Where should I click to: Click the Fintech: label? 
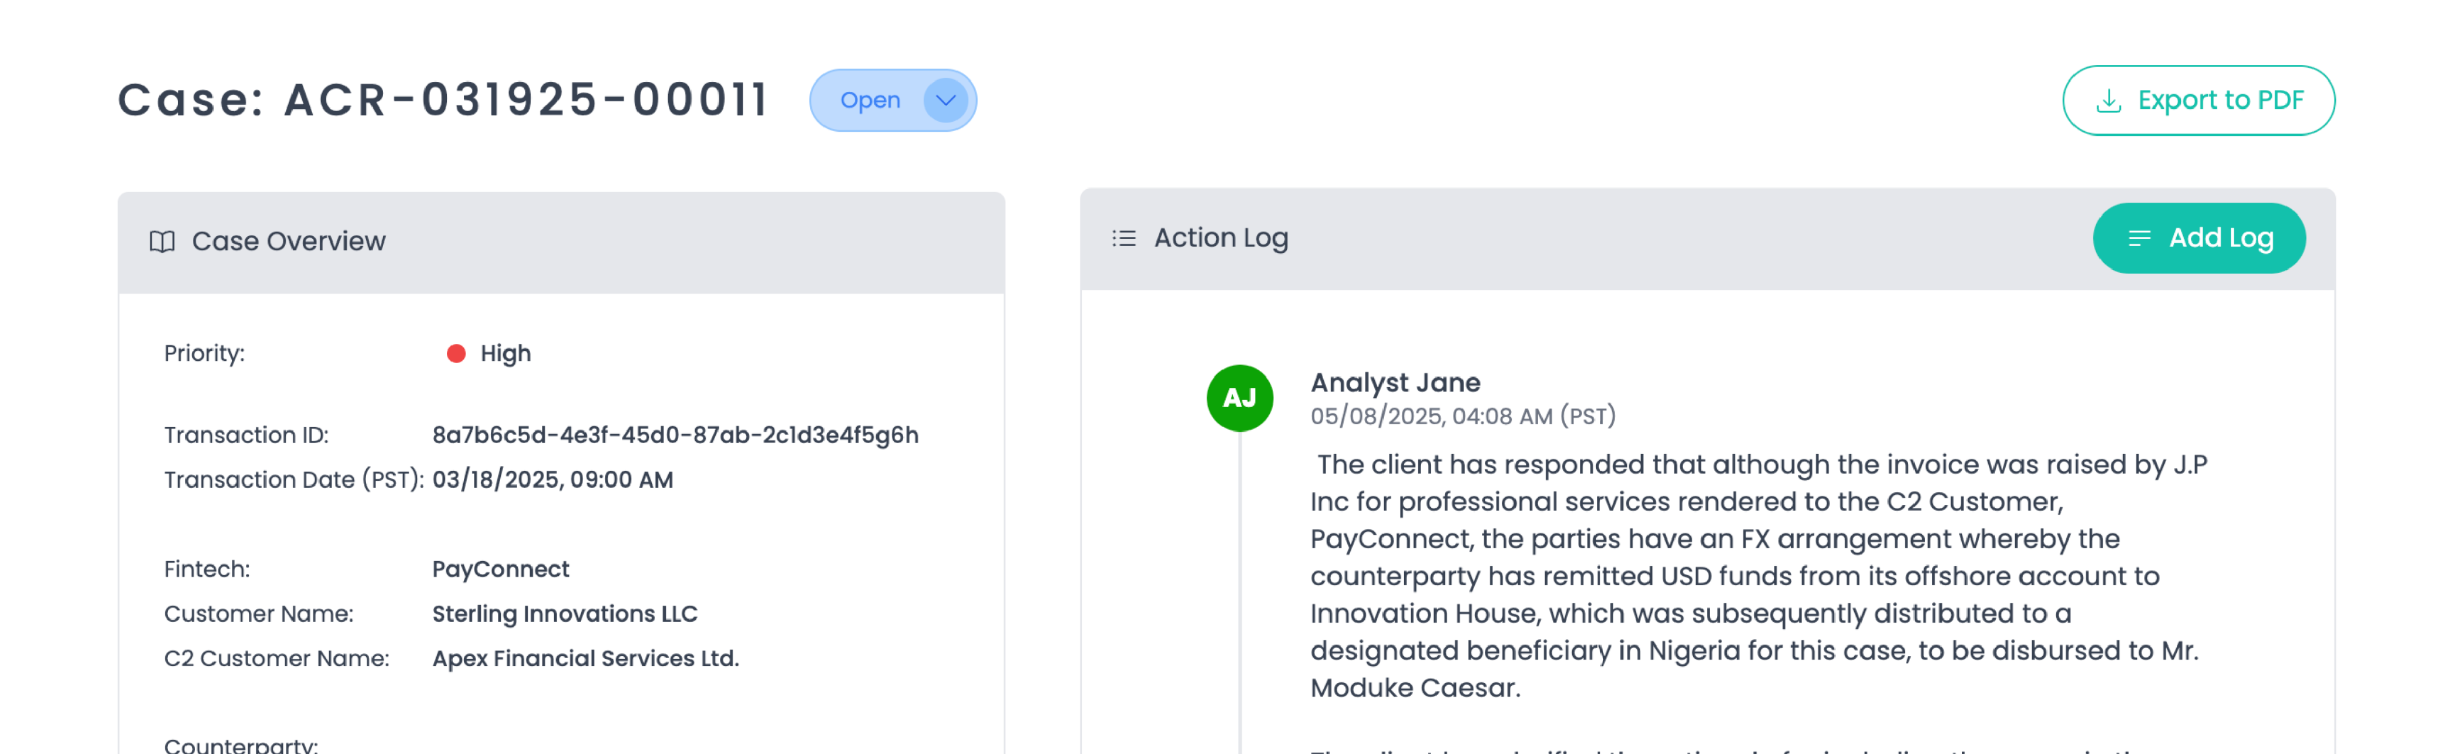click(207, 569)
